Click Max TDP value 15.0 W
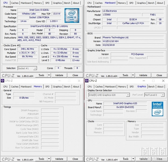This screenshot has width=168, height=162. pos(56,14)
